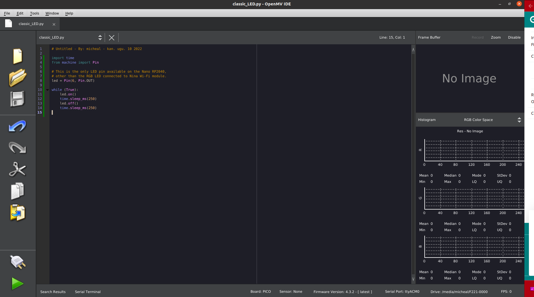Disable the Frame Buffer preview

coord(514,37)
